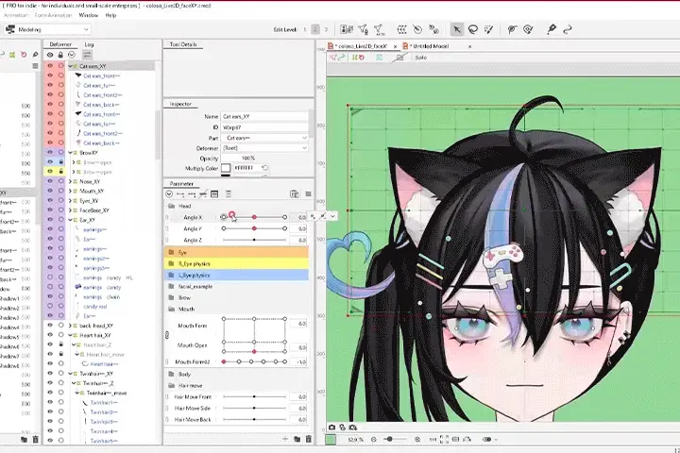
Task: Select the arrow selection tool
Action: (x=456, y=29)
